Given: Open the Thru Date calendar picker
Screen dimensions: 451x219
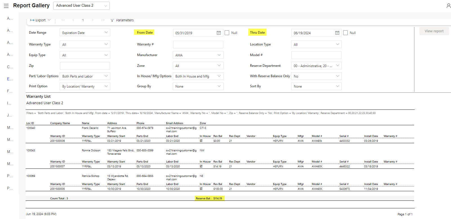Looking at the screenshot, I should coord(337,33).
